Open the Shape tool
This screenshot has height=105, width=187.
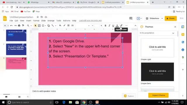[49, 26]
